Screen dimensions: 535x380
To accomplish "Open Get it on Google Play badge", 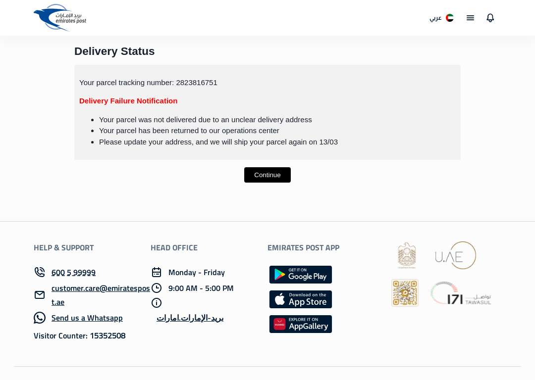I will point(300,274).
